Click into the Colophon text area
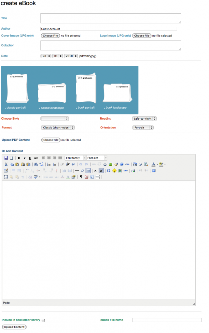The image size is (209, 333). click(111, 46)
